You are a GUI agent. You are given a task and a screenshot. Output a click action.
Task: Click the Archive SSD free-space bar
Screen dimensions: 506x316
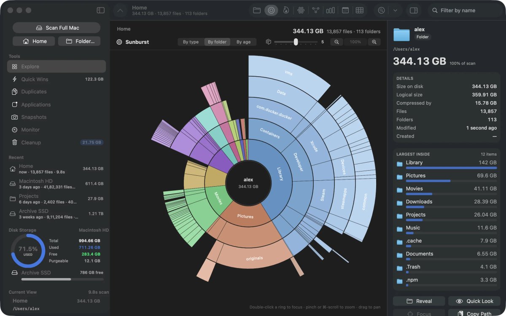pos(62,279)
